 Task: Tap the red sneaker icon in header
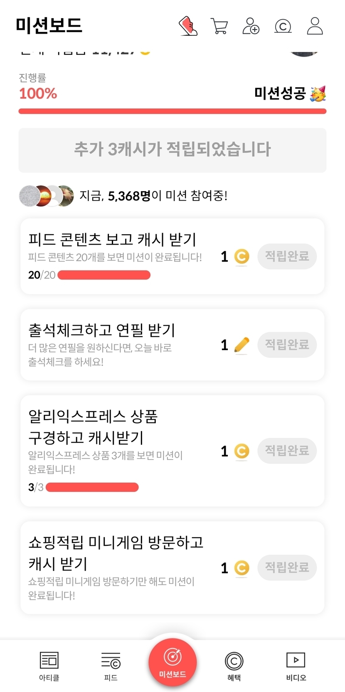point(188,26)
